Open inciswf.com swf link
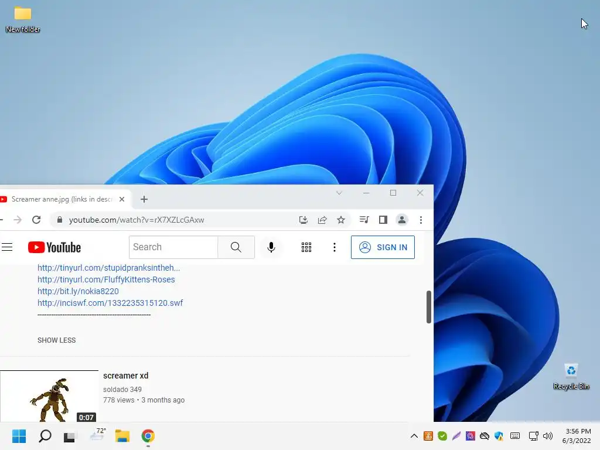The height and width of the screenshot is (450, 600). (110, 303)
